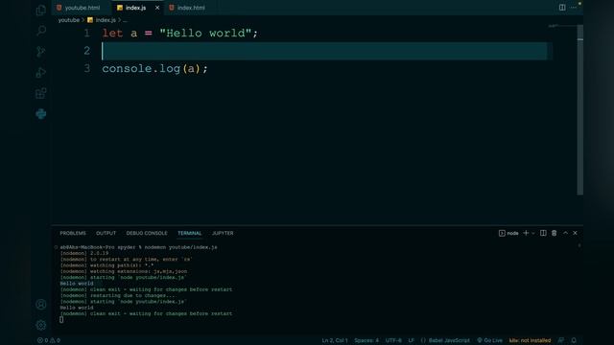Screen dimensions: 614x345
Task: Click line number 1 in gutter
Action: click(x=87, y=34)
